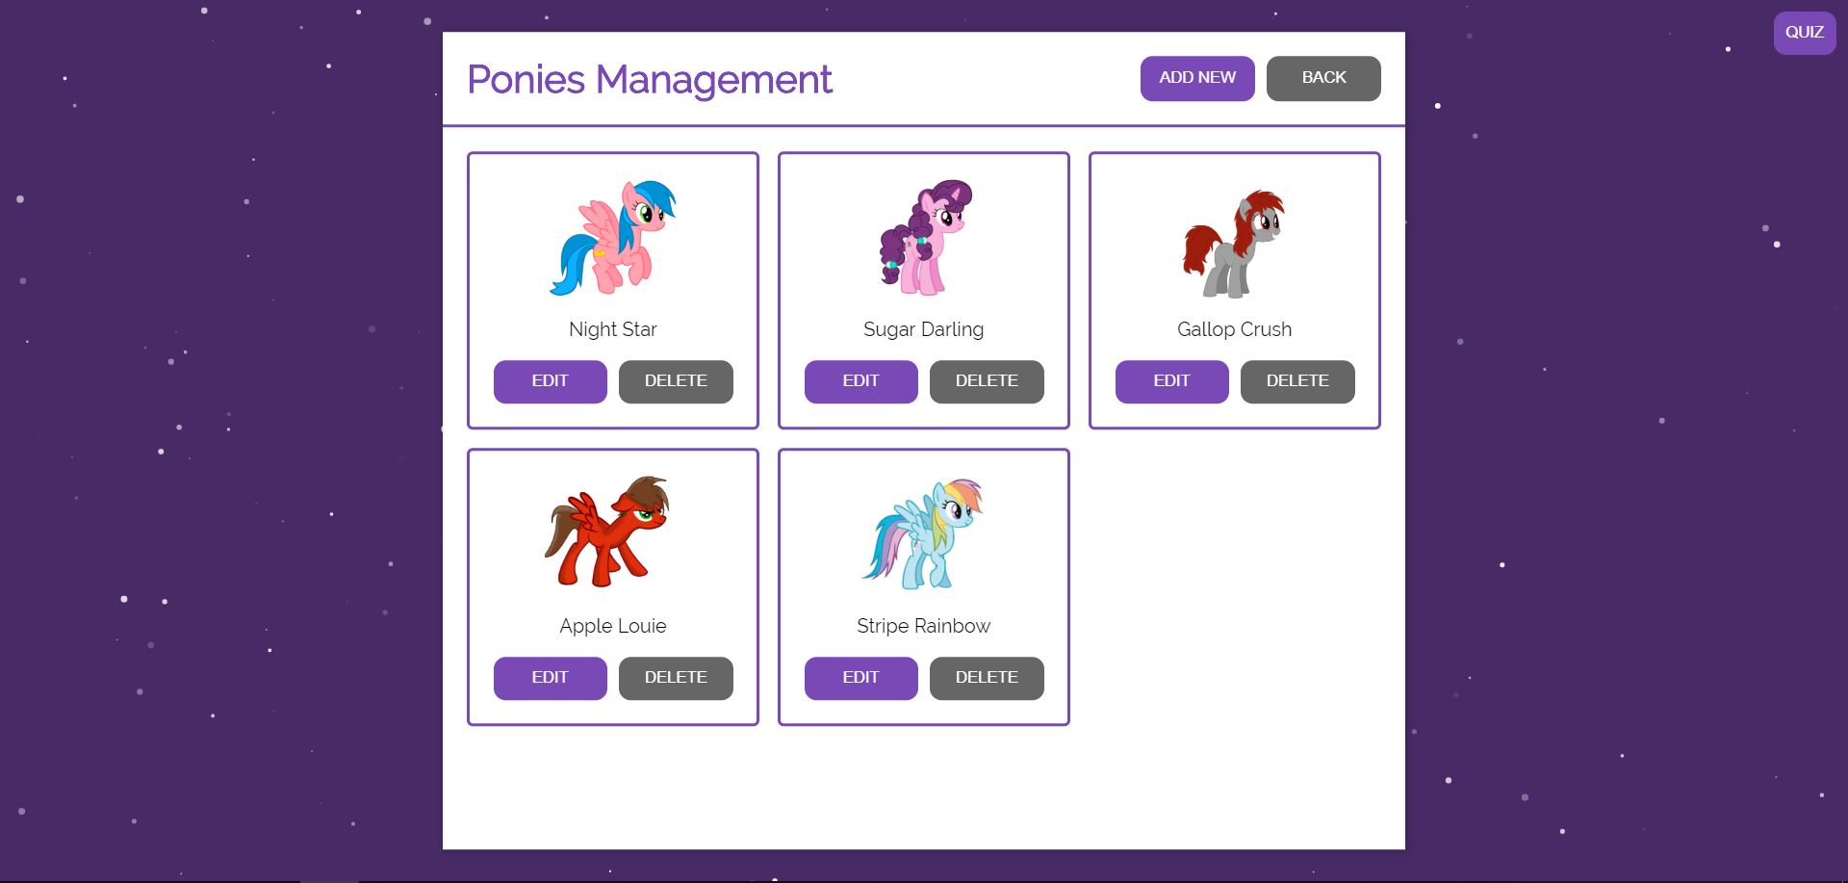Delete the Apple Louie pony
Image resolution: width=1848 pixels, height=883 pixels.
[676, 678]
